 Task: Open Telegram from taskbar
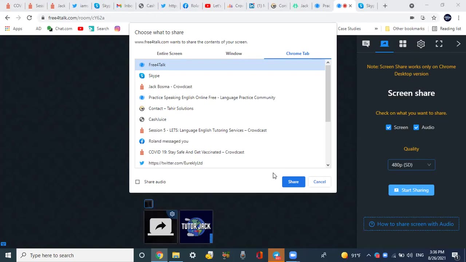pos(276,255)
